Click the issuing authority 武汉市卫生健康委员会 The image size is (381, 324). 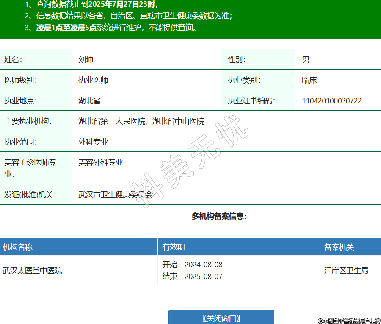[x=115, y=195]
